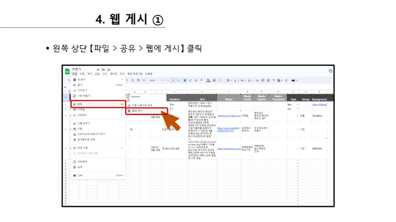
Task: Choose 다른 사용자와 공유 in submenu
Action: [147, 105]
